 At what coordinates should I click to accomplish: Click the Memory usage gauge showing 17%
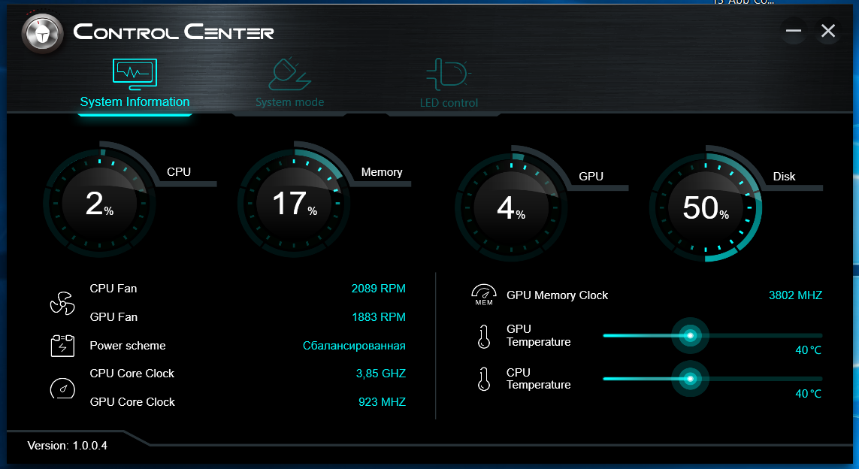click(294, 203)
